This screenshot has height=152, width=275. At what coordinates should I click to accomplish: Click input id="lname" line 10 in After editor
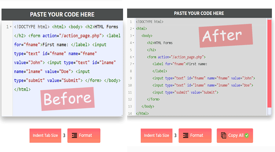pos(203,85)
